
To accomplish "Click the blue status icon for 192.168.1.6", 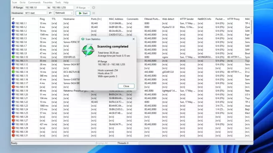I will (x=13, y=42).
